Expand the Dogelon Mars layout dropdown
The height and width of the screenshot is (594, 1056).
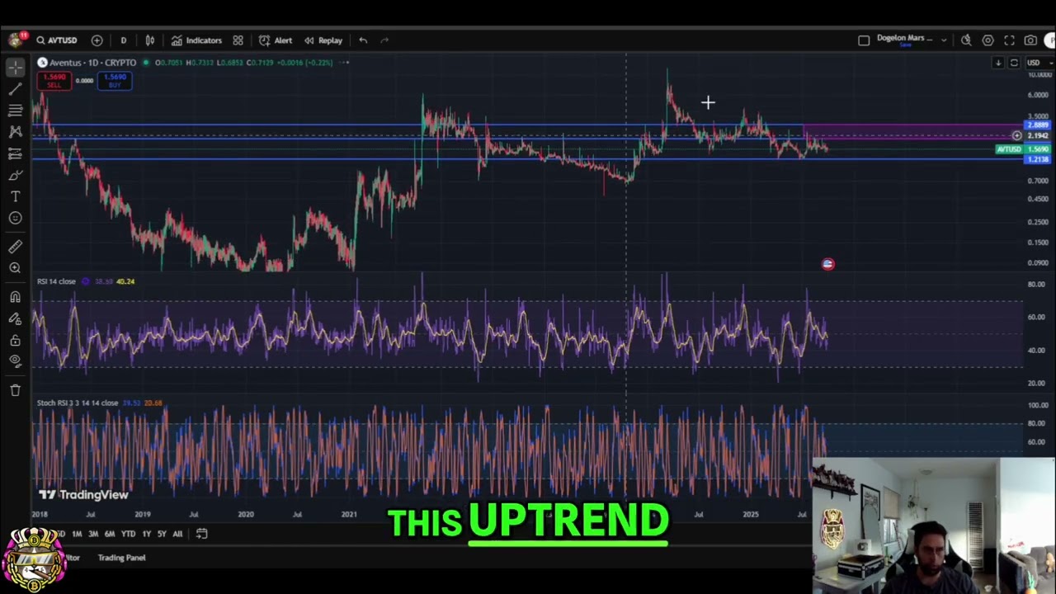click(x=944, y=40)
